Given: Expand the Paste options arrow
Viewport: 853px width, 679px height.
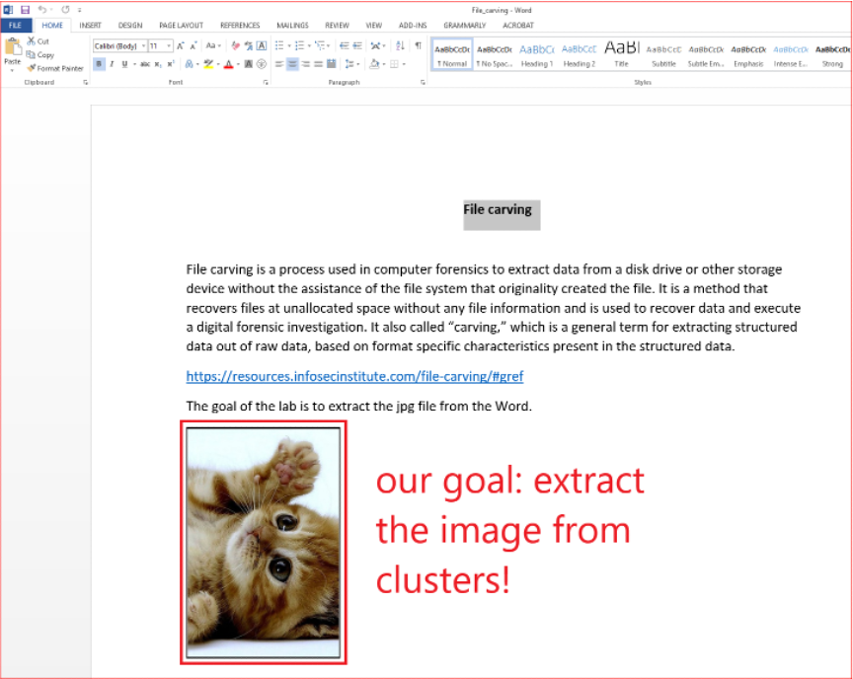Looking at the screenshot, I should click(12, 70).
